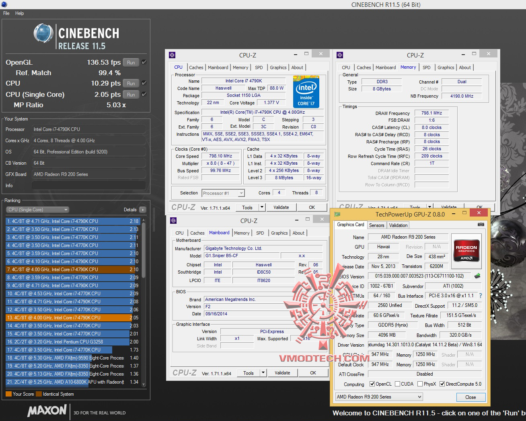Click the CPU-Z processor window title icon
Viewport: 526px width, 421px height.
(172, 55)
